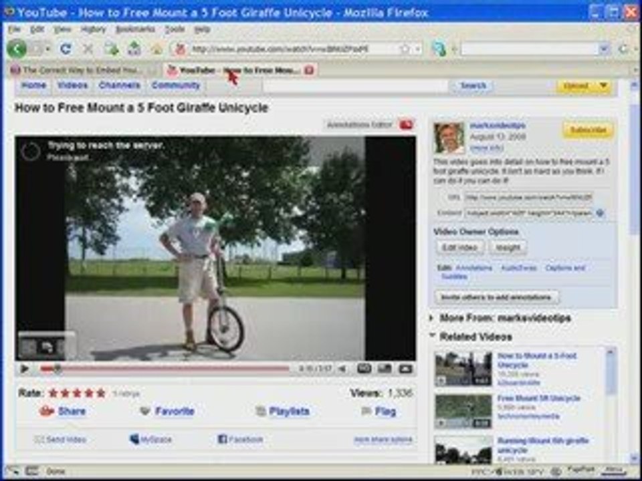Open the search bar dropdown arrow

click(x=603, y=49)
